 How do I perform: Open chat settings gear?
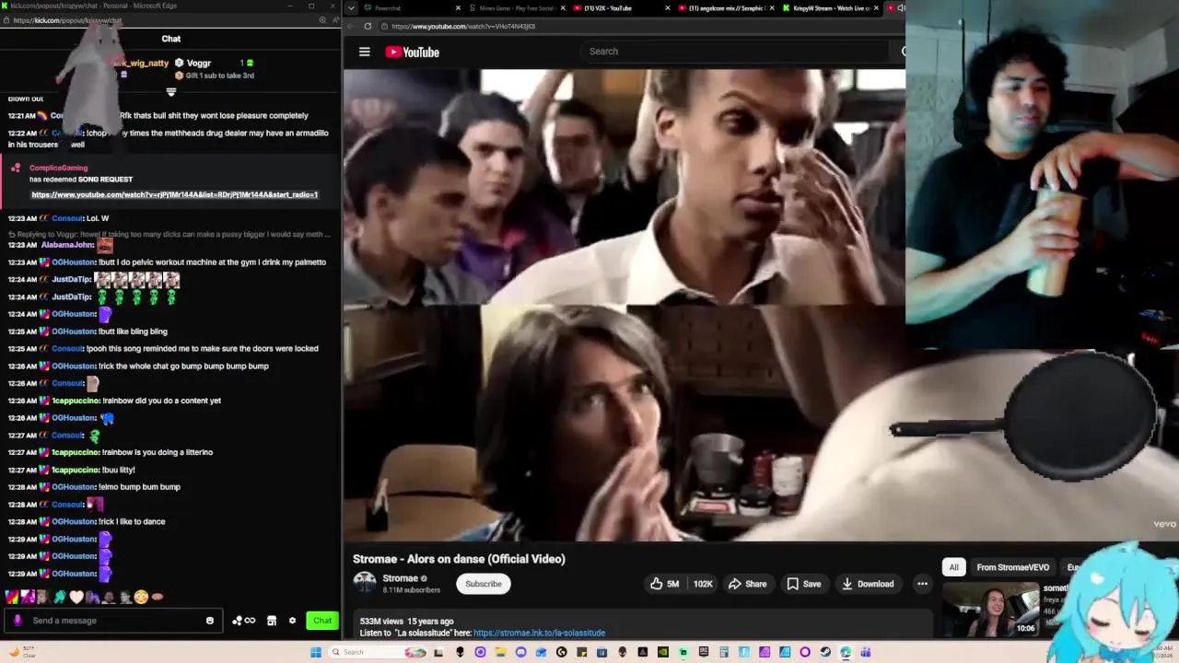(x=292, y=621)
